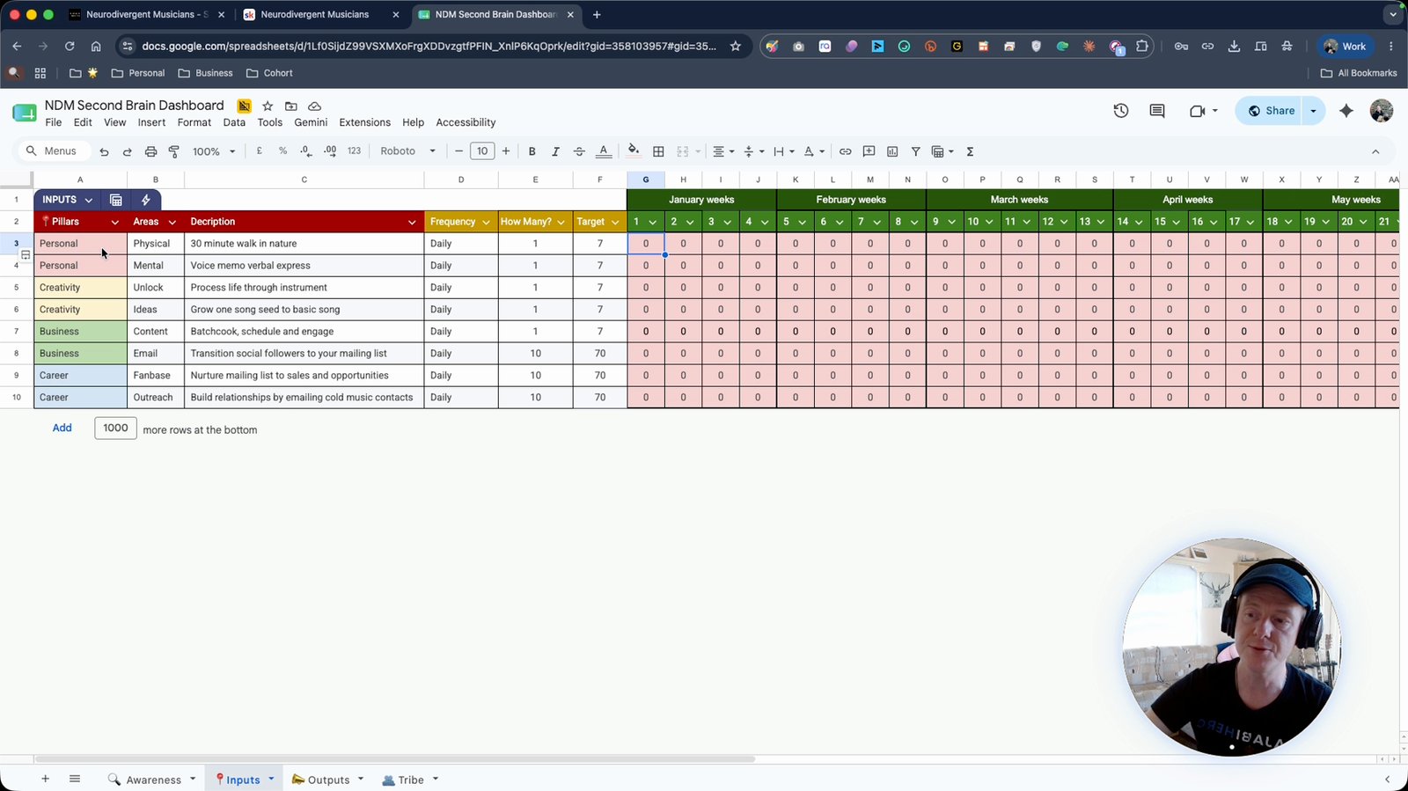Open version history clock icon
Screen dimensions: 1408x791
click(1120, 111)
